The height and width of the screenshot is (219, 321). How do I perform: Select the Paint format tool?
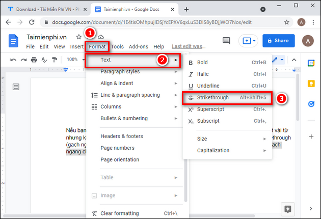55,60
